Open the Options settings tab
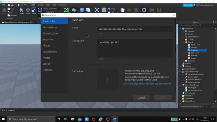The image size is (217, 122). tap(47, 70)
